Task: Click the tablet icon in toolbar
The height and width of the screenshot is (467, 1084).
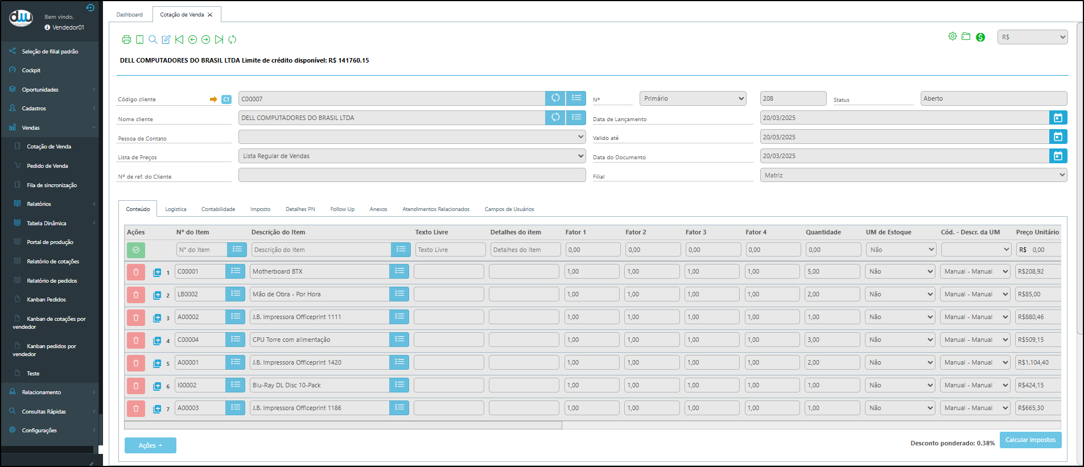Action: click(139, 40)
